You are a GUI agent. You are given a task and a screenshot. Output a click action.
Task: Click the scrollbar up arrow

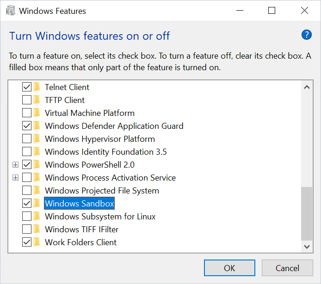pyautogui.click(x=307, y=87)
